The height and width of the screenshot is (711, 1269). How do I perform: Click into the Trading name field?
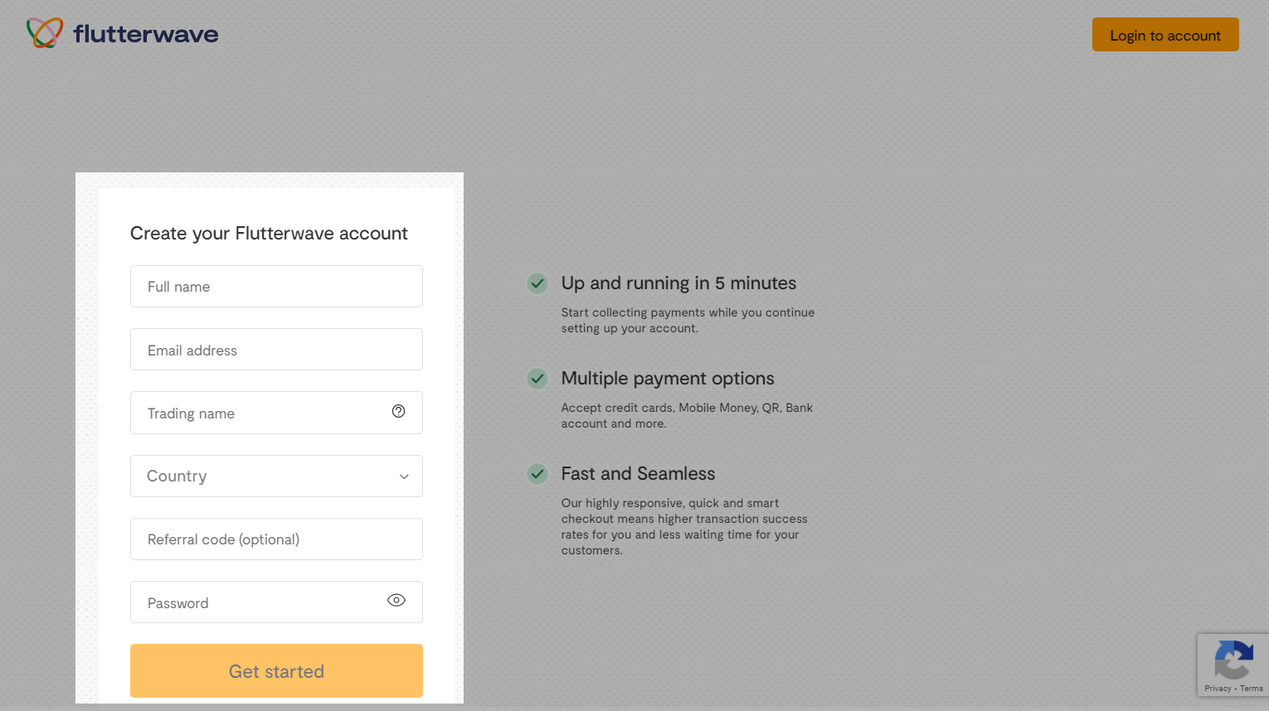[257, 413]
